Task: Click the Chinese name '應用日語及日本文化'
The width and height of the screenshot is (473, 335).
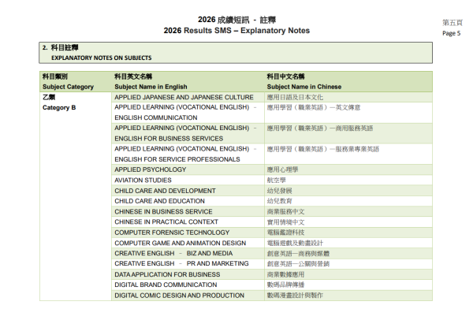Action: click(x=295, y=98)
